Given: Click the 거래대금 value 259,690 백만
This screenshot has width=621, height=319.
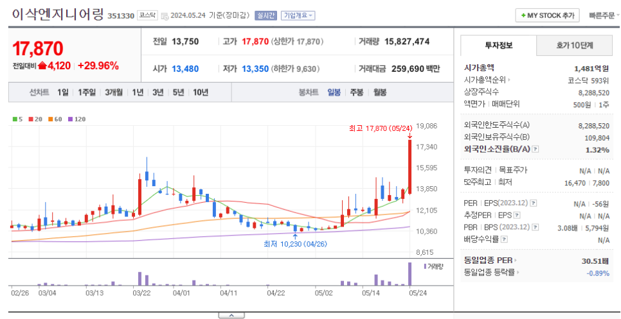Looking at the screenshot, I should [x=415, y=69].
